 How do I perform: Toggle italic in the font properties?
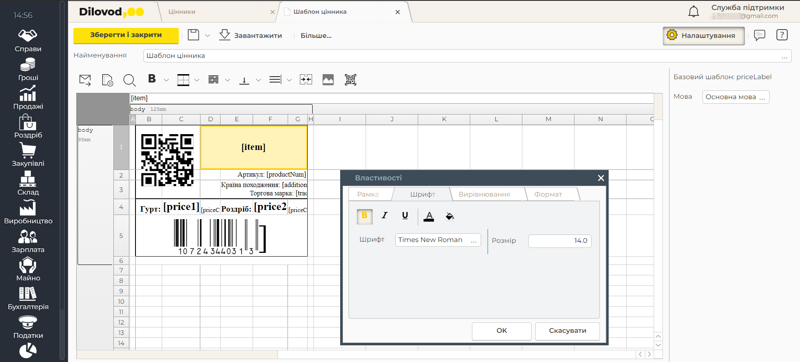384,216
